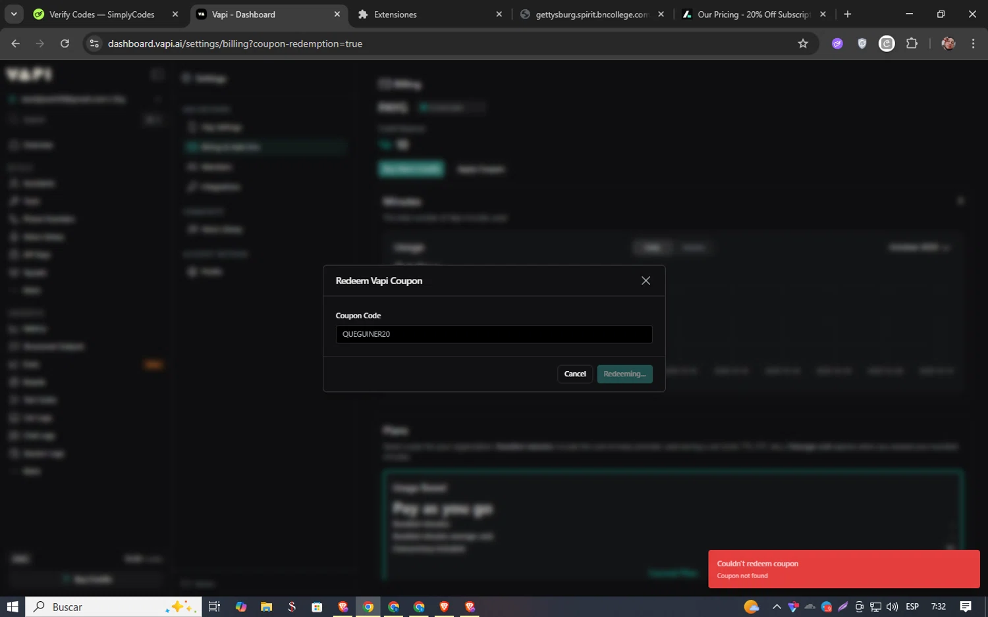This screenshot has width=988, height=617.
Task: Click the address bar URL
Action: coord(235,43)
